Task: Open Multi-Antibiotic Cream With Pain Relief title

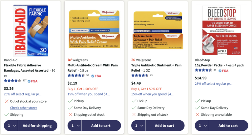Action: tap(93, 68)
